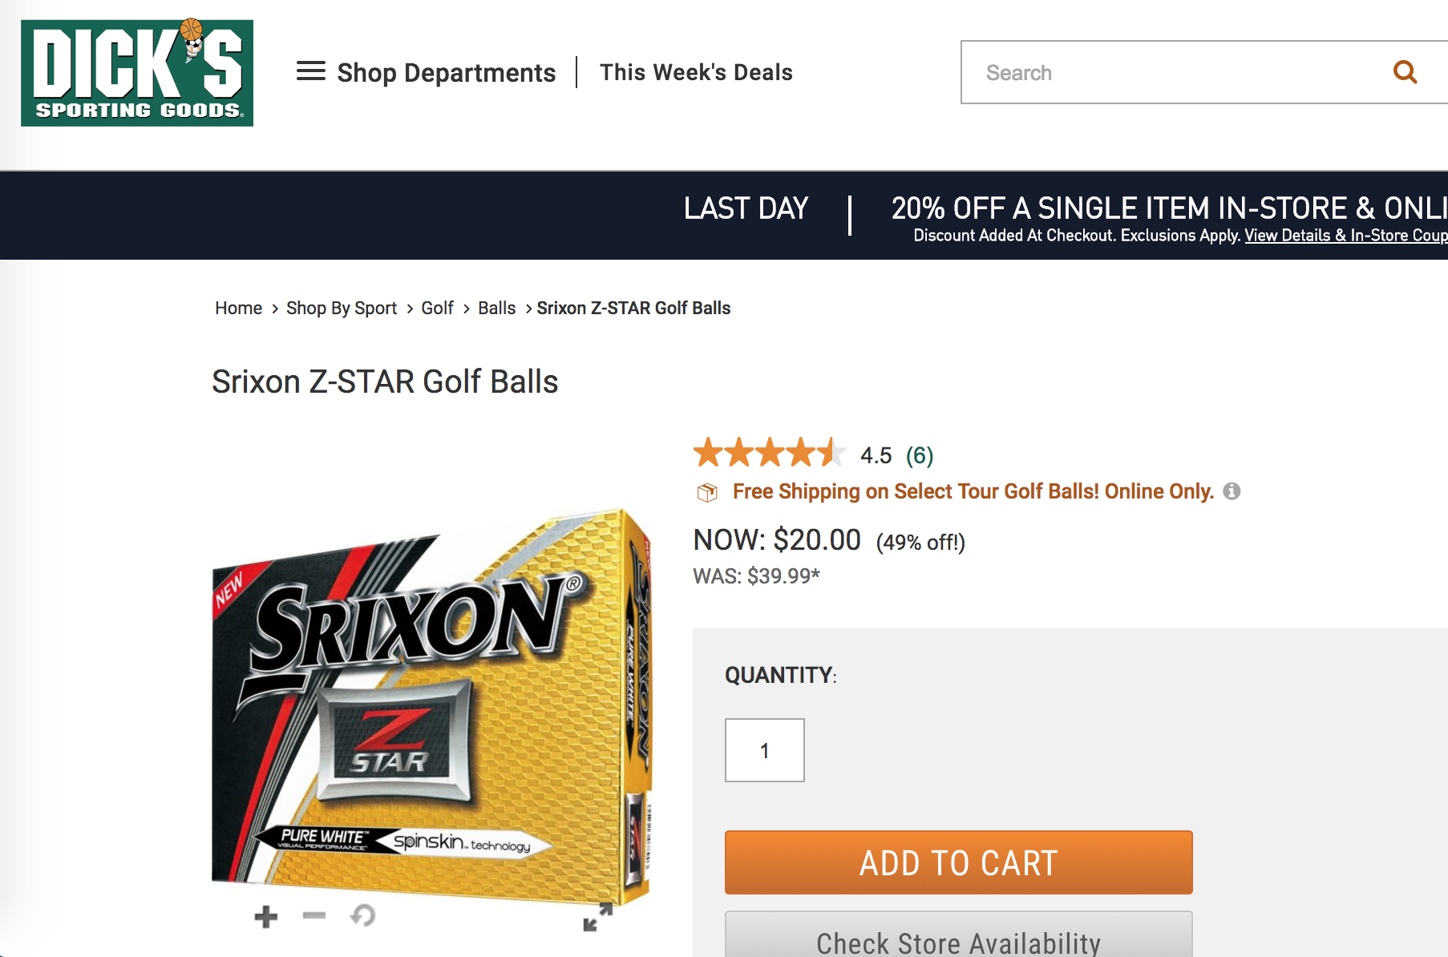Image resolution: width=1448 pixels, height=957 pixels.
Task: Navigate to Balls breadcrumb
Action: (496, 309)
